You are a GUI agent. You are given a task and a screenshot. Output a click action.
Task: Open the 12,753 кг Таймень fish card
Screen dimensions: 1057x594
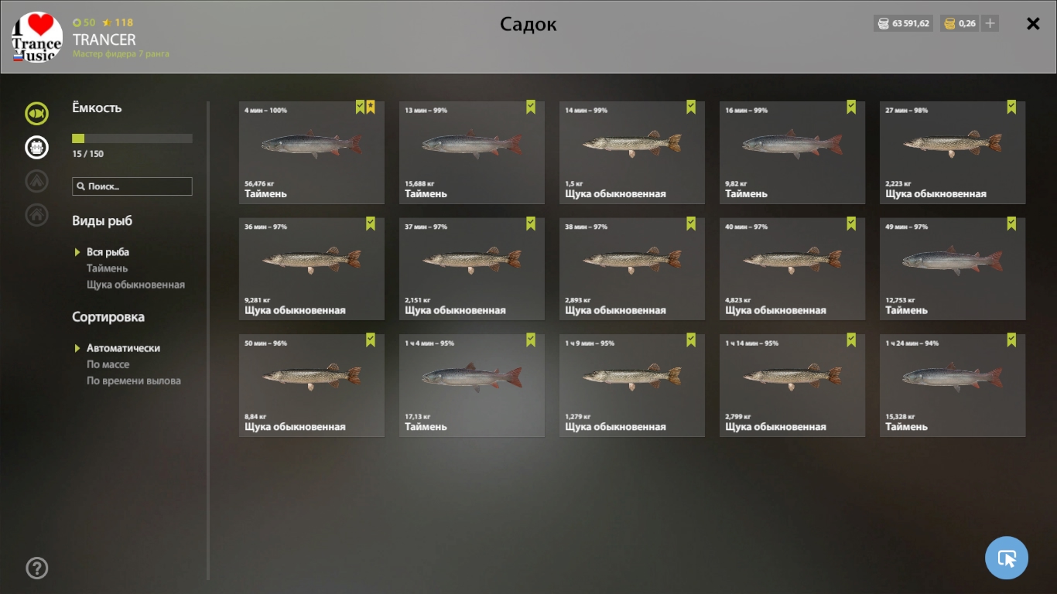(x=953, y=268)
